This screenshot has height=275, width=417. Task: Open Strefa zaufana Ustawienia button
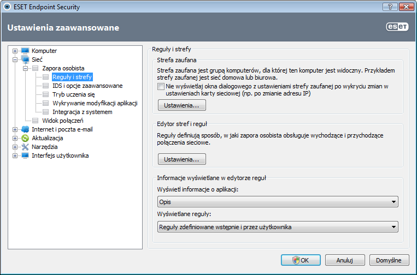pos(182,105)
